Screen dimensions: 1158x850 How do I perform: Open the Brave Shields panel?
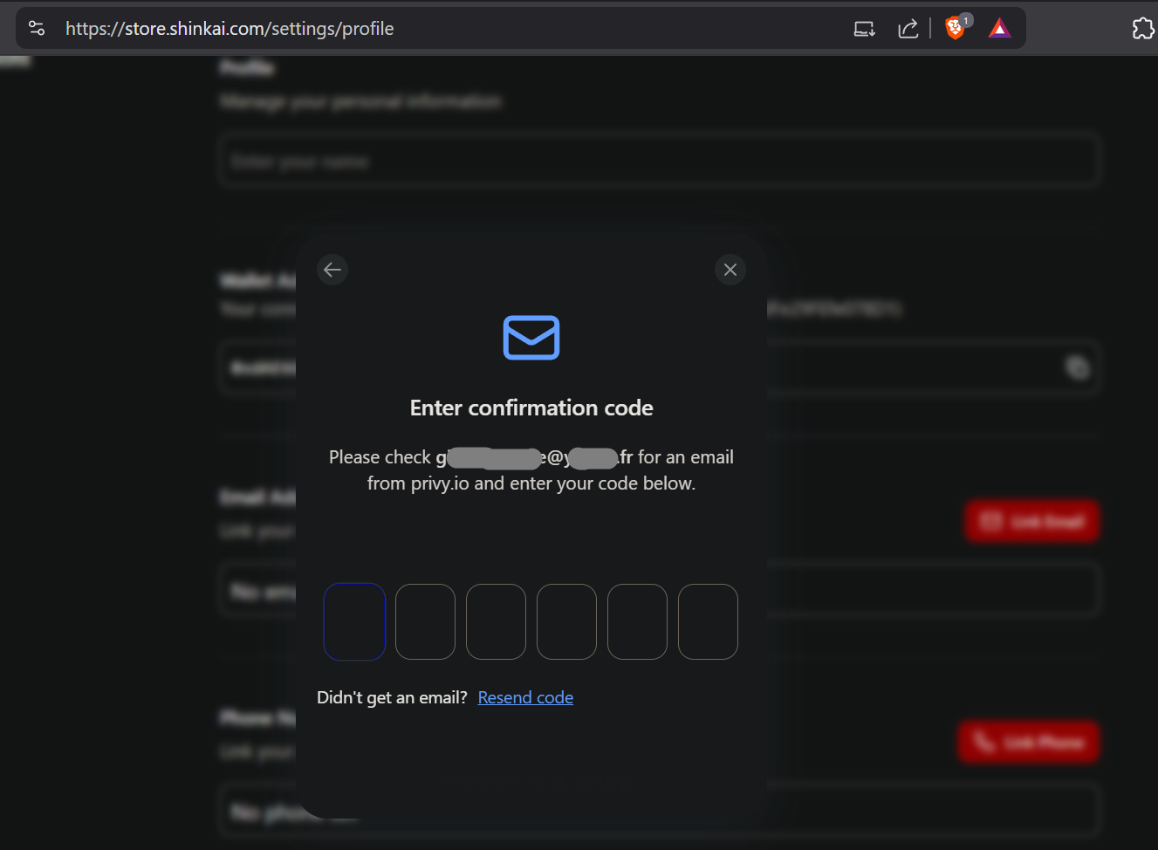point(956,28)
